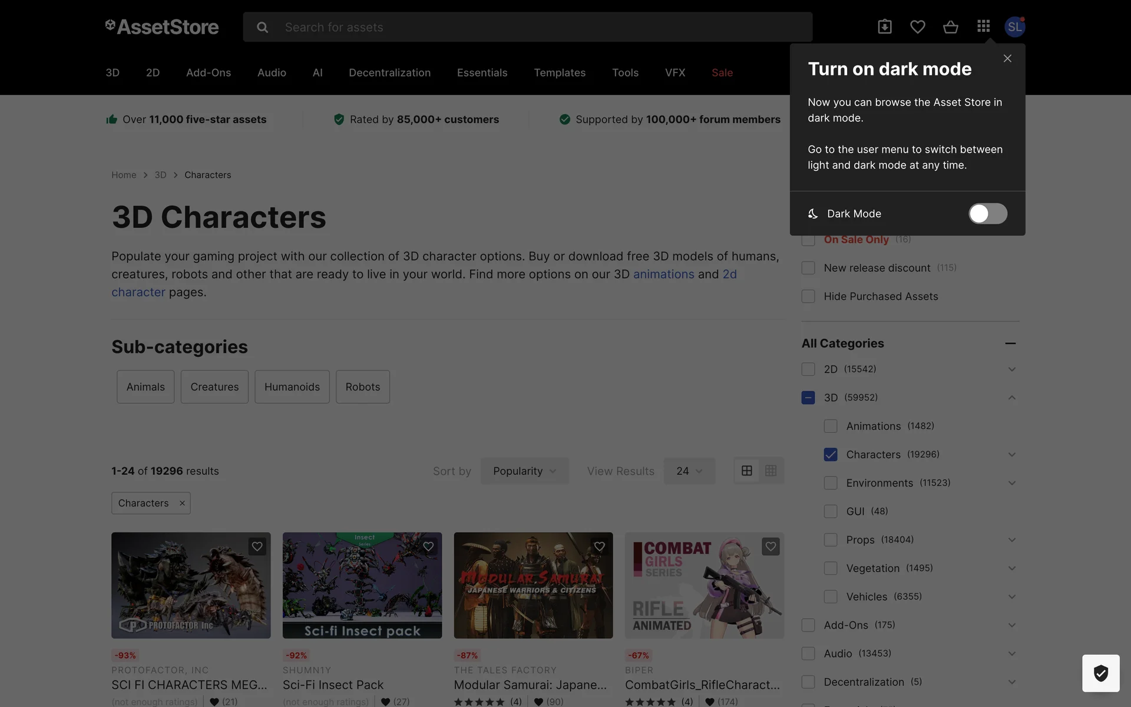This screenshot has width=1131, height=707.
Task: Click the SL user avatar
Action: pos(1014,27)
